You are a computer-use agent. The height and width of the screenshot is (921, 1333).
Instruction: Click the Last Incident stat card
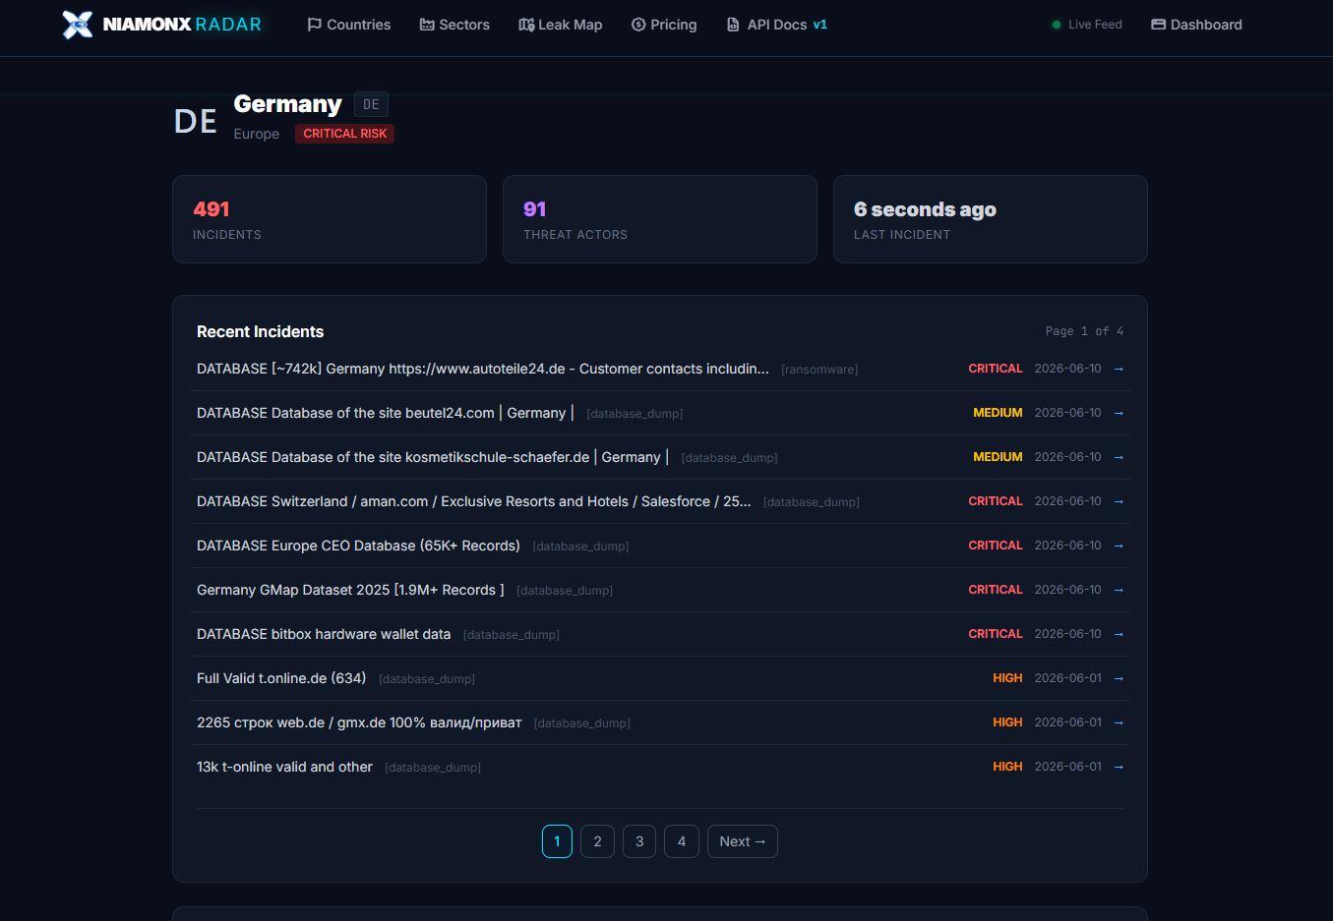click(x=991, y=219)
